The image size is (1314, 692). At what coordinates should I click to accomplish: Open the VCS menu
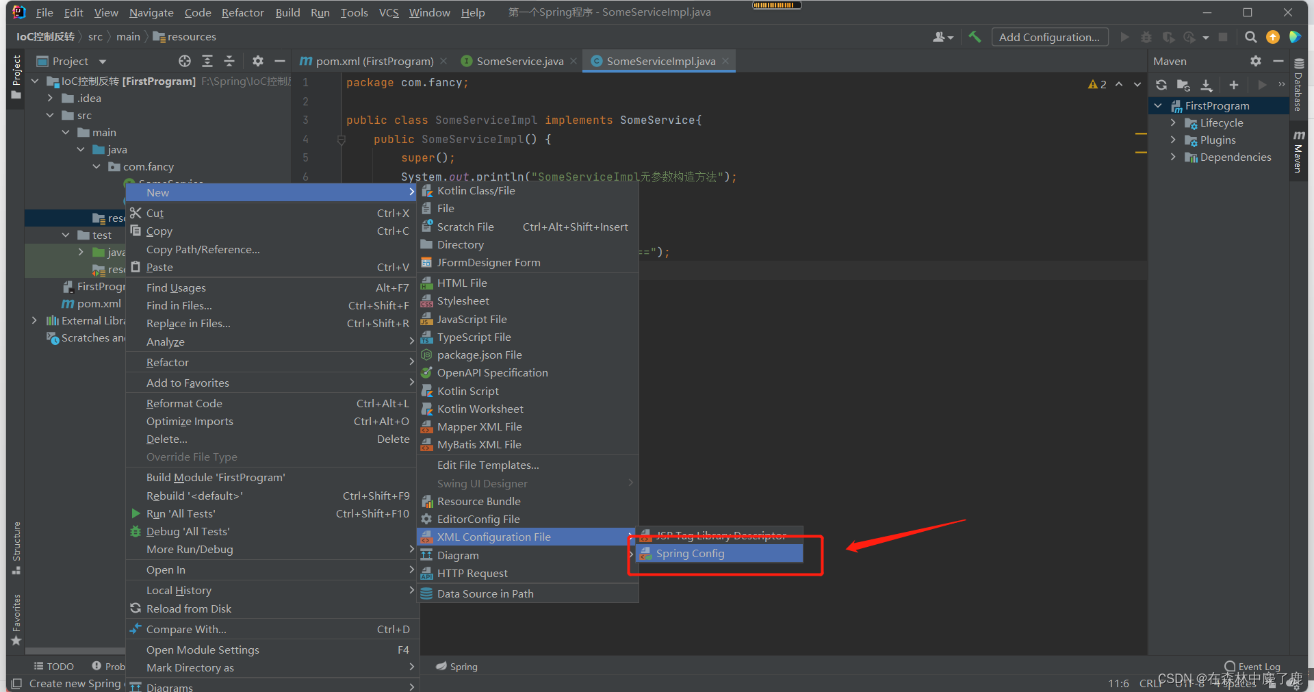[389, 12]
